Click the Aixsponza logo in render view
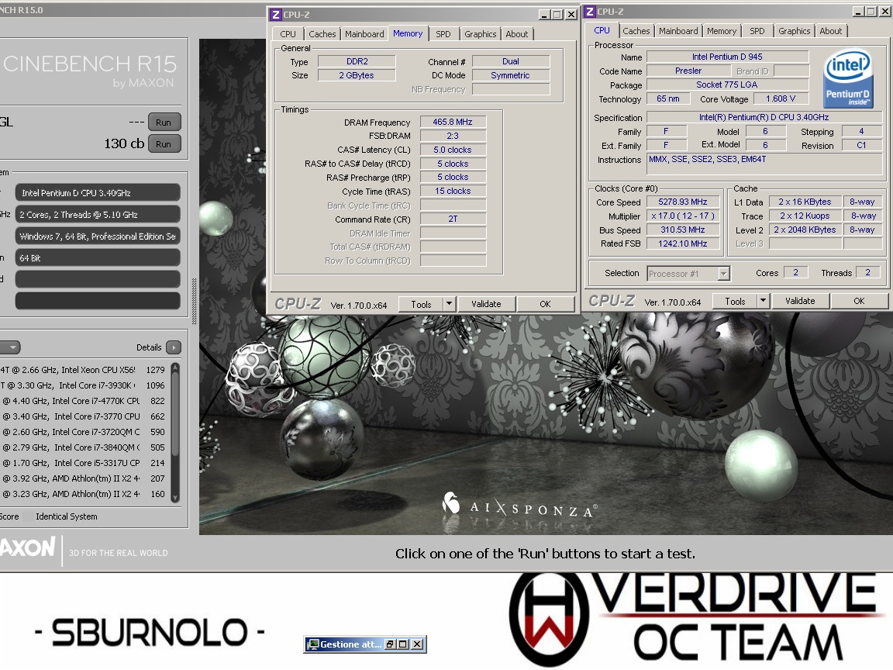This screenshot has height=670, width=893. coord(519,506)
